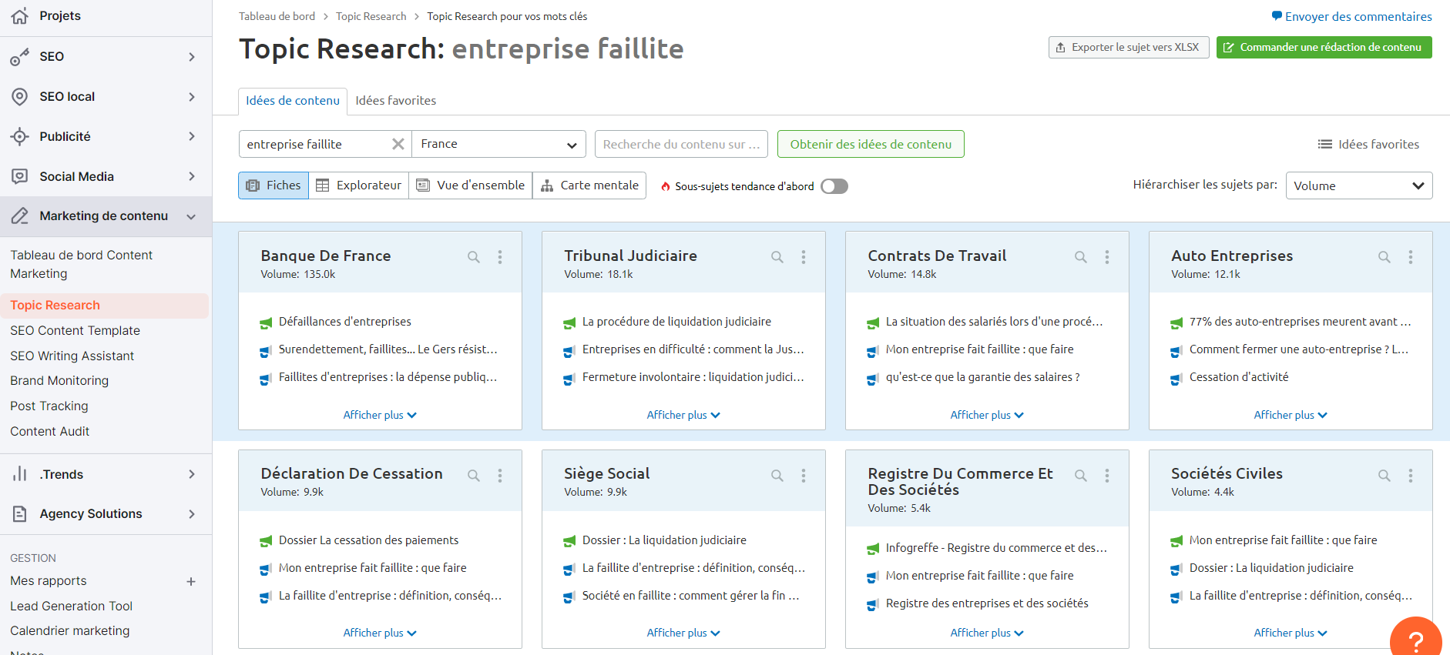Open Lead Generation Tool in sidebar
The width and height of the screenshot is (1450, 655).
click(x=72, y=607)
